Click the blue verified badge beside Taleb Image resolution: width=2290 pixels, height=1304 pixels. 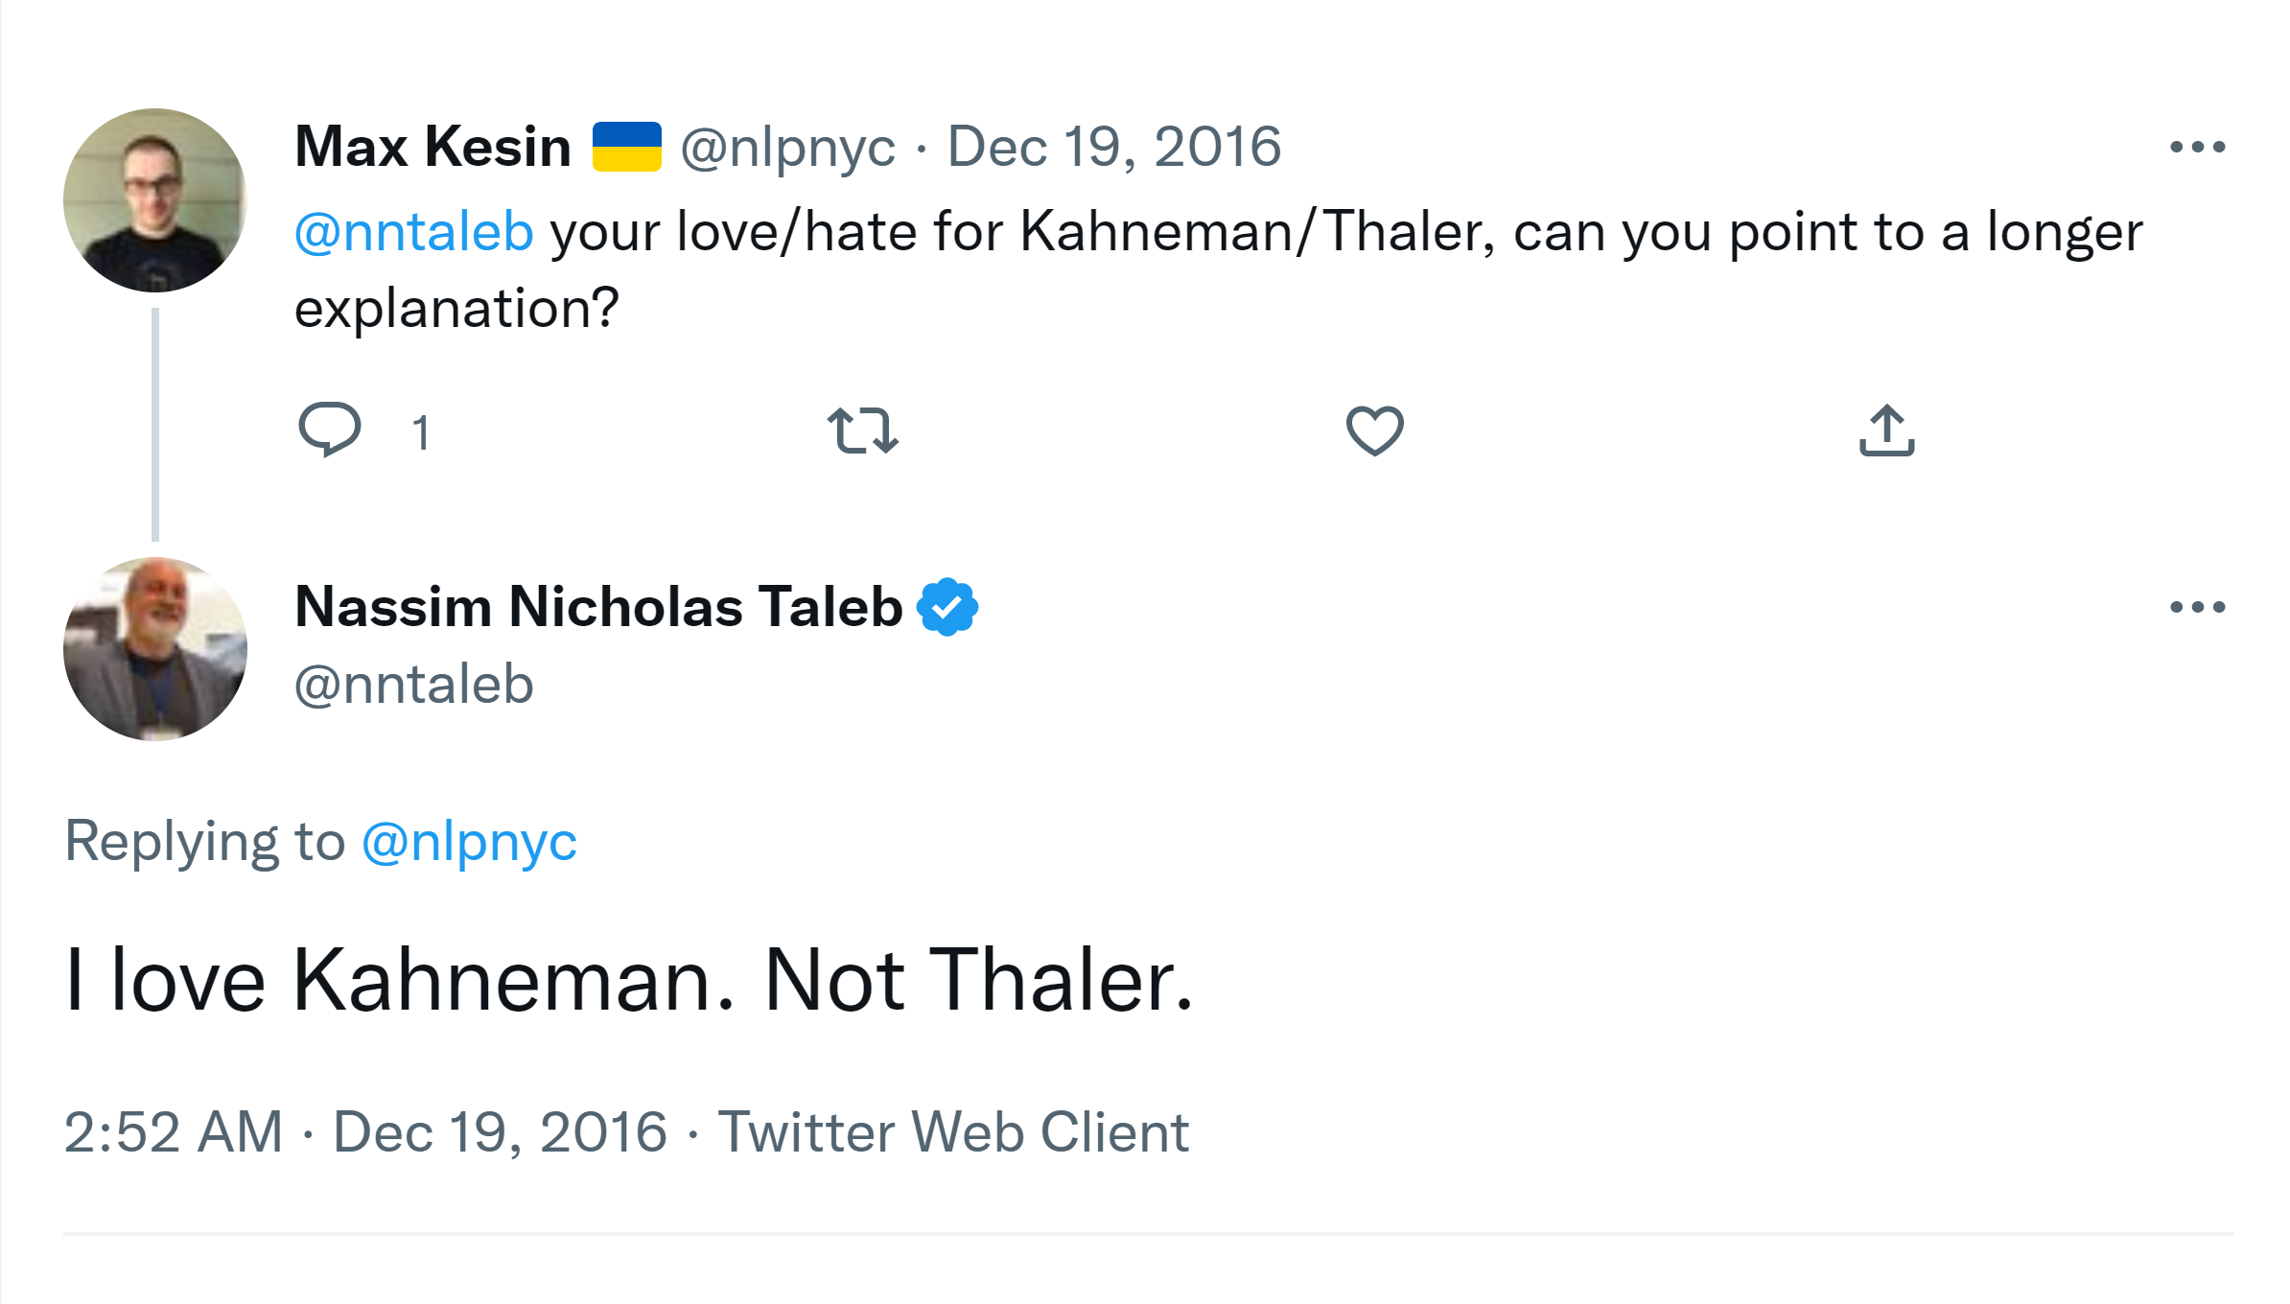point(947,607)
